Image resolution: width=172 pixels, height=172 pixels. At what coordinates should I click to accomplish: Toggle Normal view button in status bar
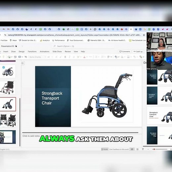pyautogui.click(x=132, y=149)
